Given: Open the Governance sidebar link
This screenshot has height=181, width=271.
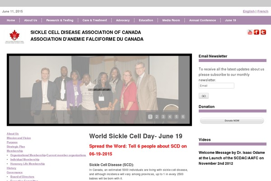Looking at the screenshot, I should point(14,172).
